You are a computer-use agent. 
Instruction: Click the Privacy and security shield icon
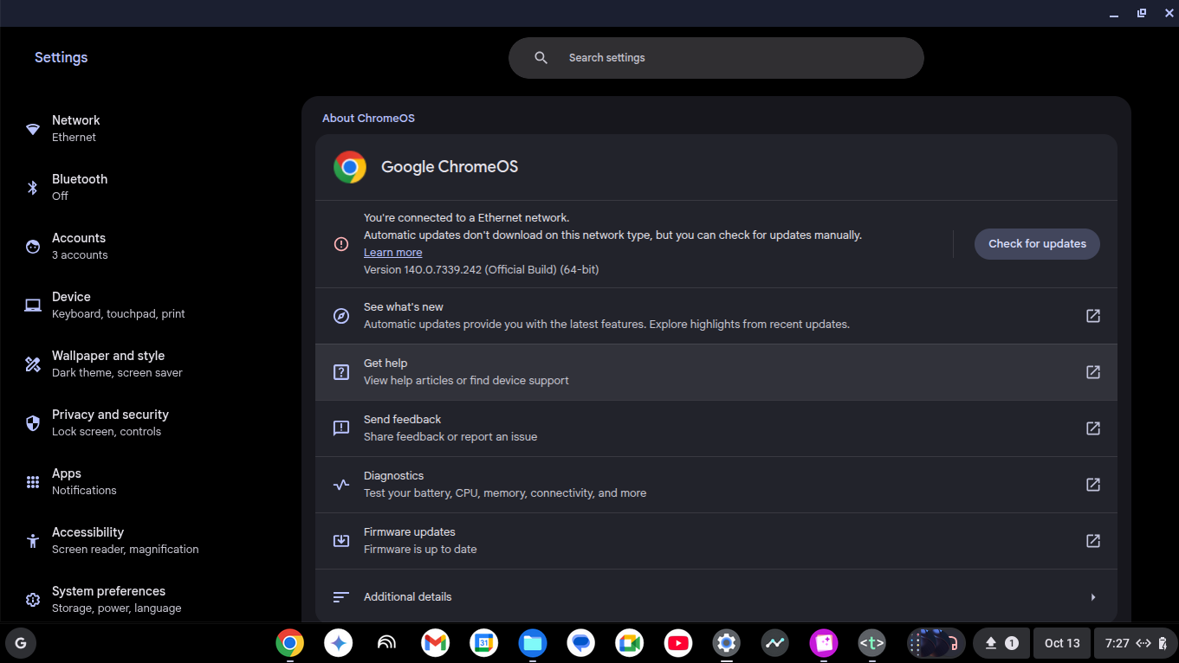(33, 423)
